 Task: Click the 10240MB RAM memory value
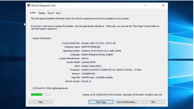(89, 74)
